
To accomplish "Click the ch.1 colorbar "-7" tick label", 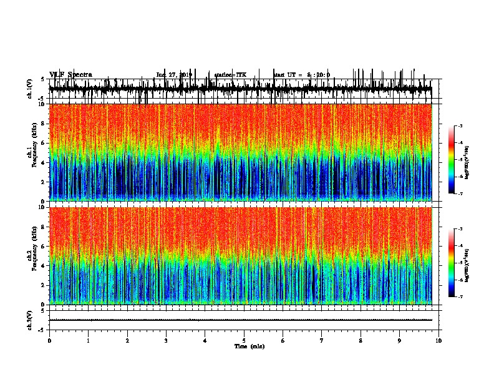I will pos(460,193).
